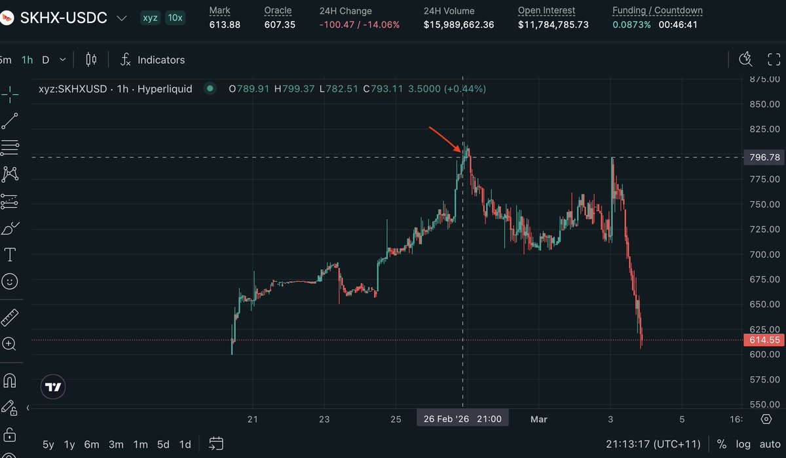
Task: Set range to 5y
Action: pyautogui.click(x=48, y=444)
